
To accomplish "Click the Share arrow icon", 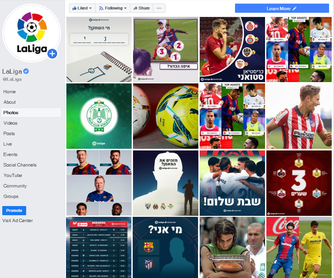I will [x=136, y=8].
